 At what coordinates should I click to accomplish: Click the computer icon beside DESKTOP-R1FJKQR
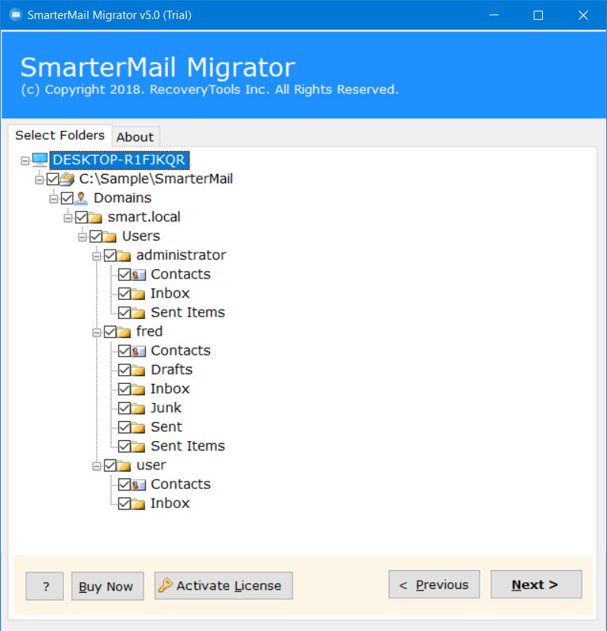(x=40, y=159)
